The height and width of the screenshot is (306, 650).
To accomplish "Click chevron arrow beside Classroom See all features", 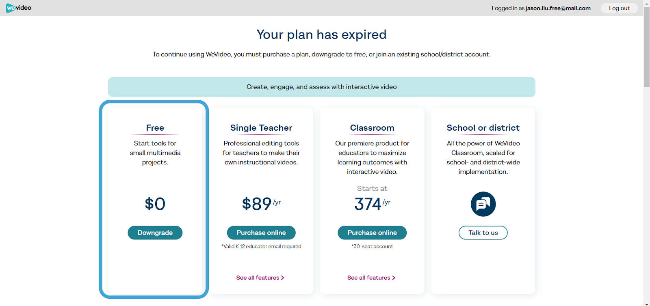I will pyautogui.click(x=394, y=278).
